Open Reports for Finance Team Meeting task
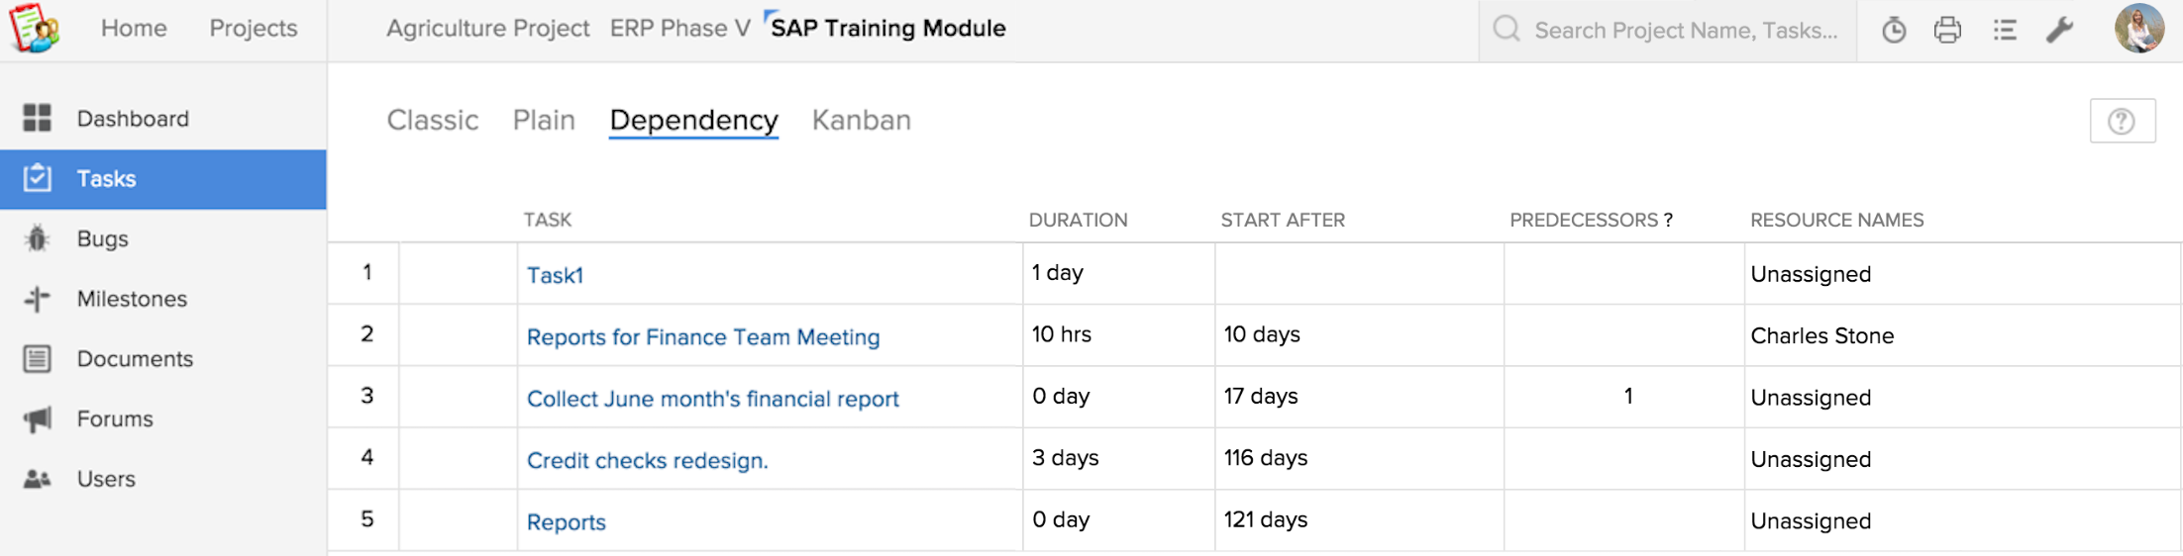 [x=702, y=337]
